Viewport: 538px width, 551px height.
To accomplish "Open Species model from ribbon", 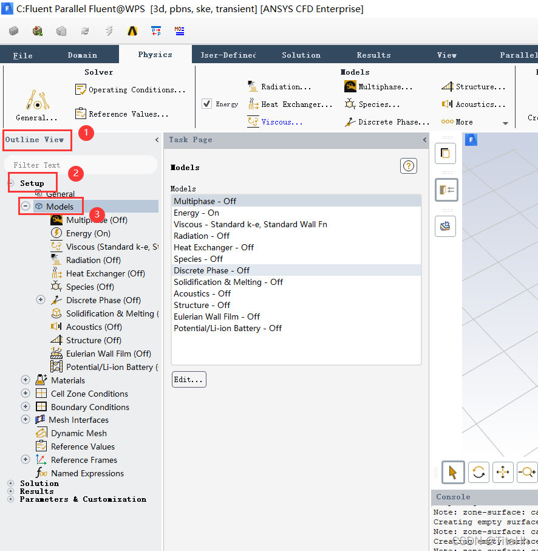I will 372,104.
